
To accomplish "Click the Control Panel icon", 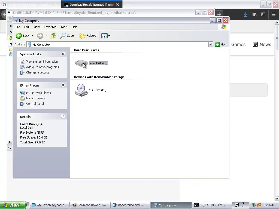I will 22,104.
